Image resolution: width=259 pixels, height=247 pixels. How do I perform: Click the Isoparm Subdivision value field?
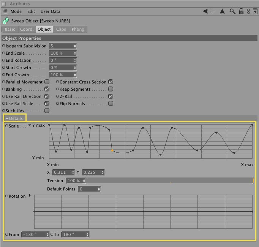[60, 46]
